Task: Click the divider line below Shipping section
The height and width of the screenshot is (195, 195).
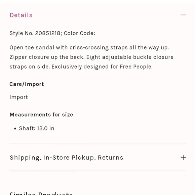Action: pyautogui.click(x=98, y=171)
